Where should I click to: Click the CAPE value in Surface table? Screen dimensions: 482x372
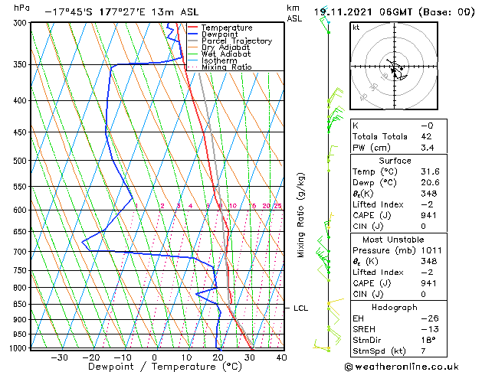(428, 215)
